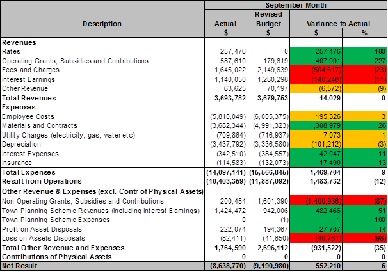Select the red Fees and Charges variance cell
The width and height of the screenshot is (388, 272).
(x=316, y=68)
